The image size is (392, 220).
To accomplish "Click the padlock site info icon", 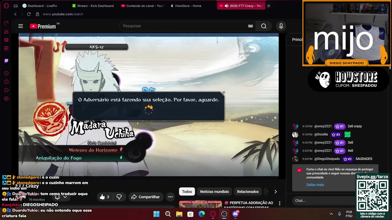I will click(37, 14).
